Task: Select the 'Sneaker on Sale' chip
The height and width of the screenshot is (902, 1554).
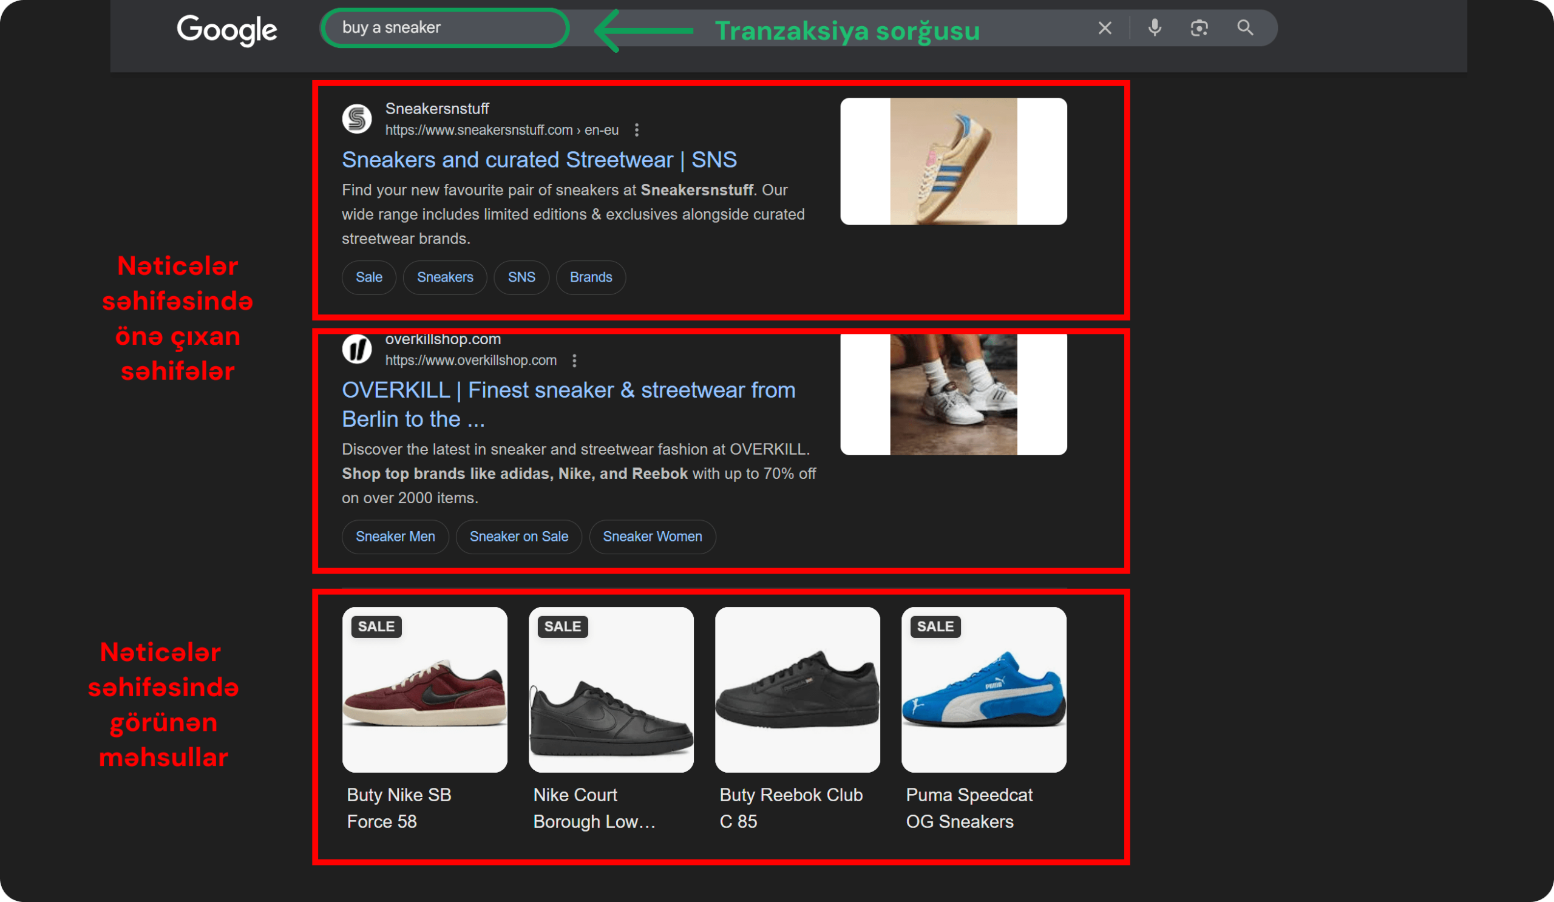Action: (518, 537)
